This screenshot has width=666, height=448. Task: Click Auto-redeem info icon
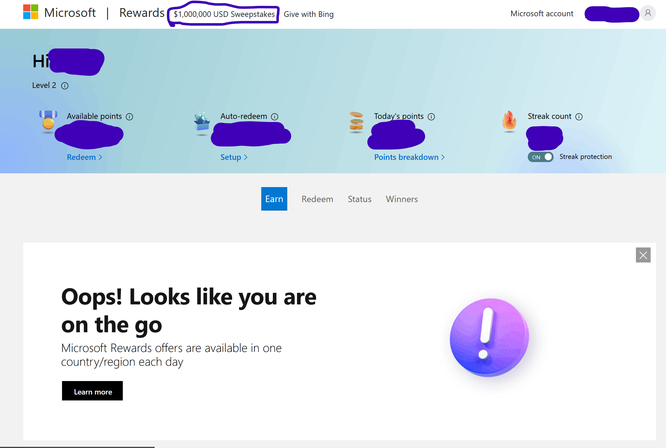click(275, 117)
